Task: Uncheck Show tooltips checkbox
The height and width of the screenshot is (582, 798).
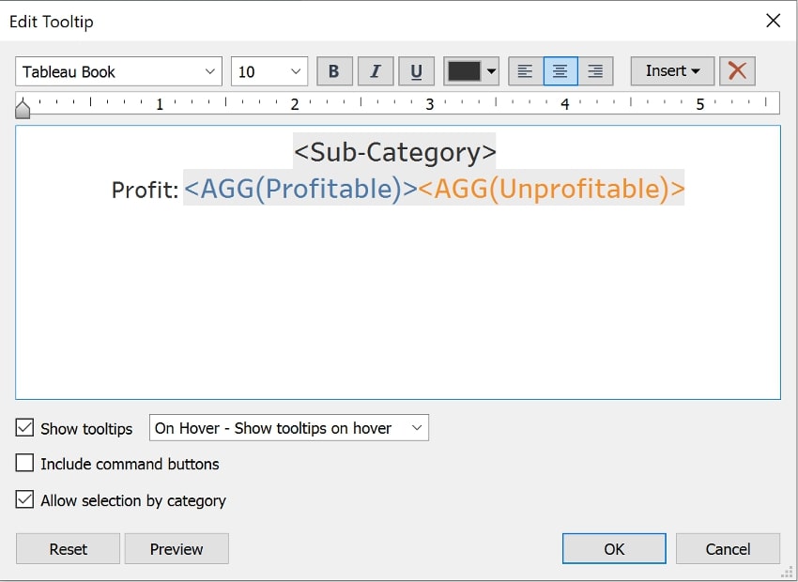Action: point(24,428)
